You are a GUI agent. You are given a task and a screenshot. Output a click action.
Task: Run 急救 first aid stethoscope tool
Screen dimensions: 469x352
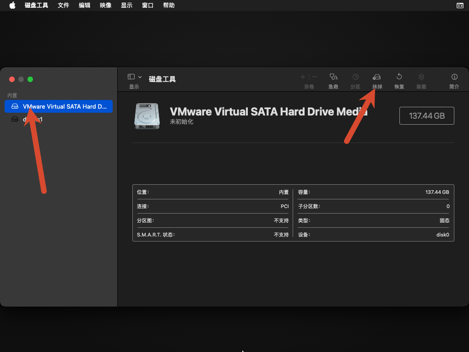333,77
